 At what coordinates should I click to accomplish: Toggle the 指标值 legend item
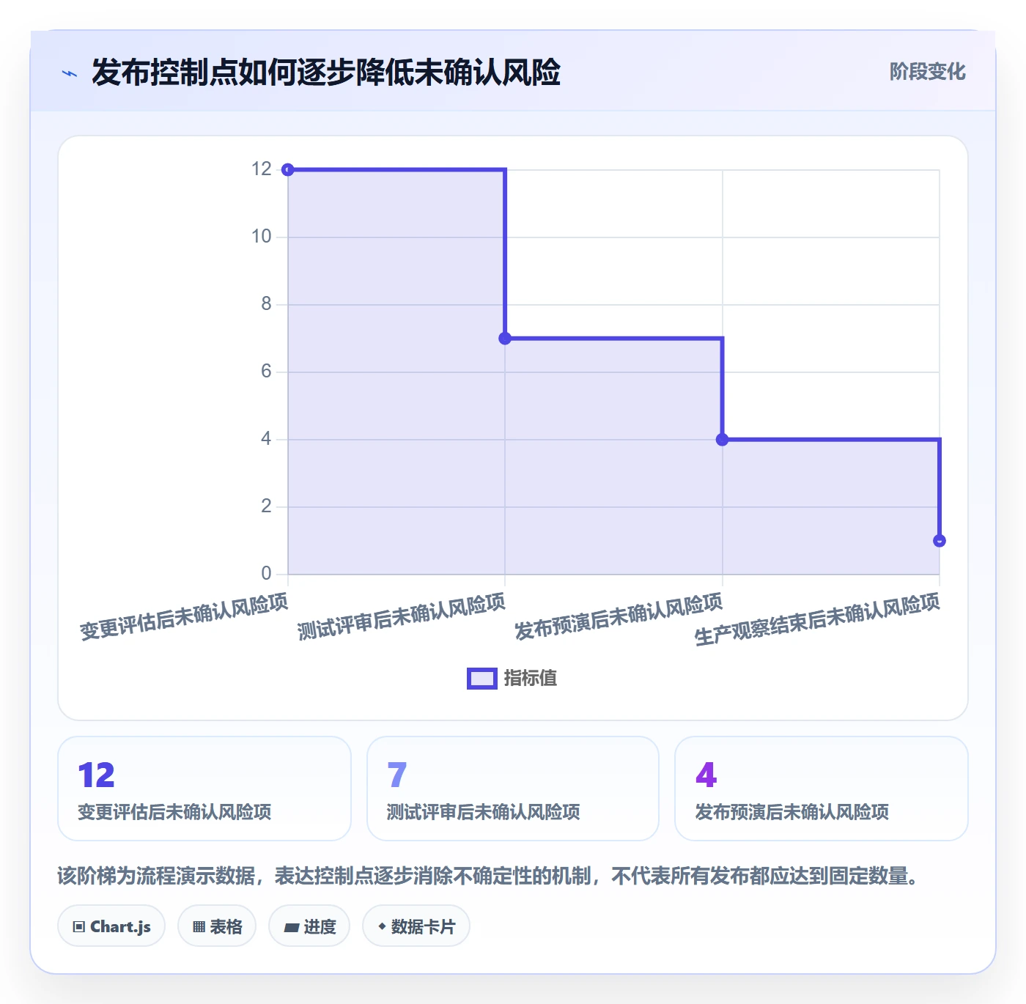(512, 679)
